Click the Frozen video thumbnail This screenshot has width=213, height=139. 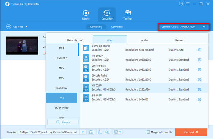pyautogui.click(x=22, y=45)
